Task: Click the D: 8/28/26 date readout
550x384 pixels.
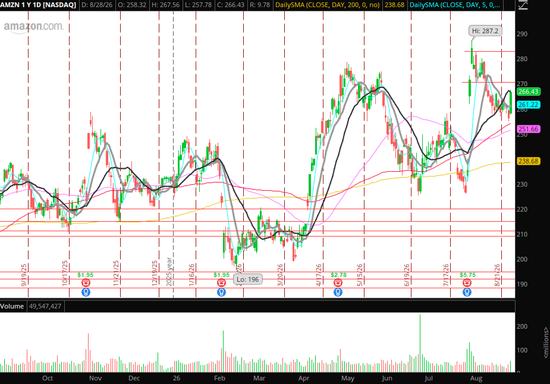Action: (97, 5)
